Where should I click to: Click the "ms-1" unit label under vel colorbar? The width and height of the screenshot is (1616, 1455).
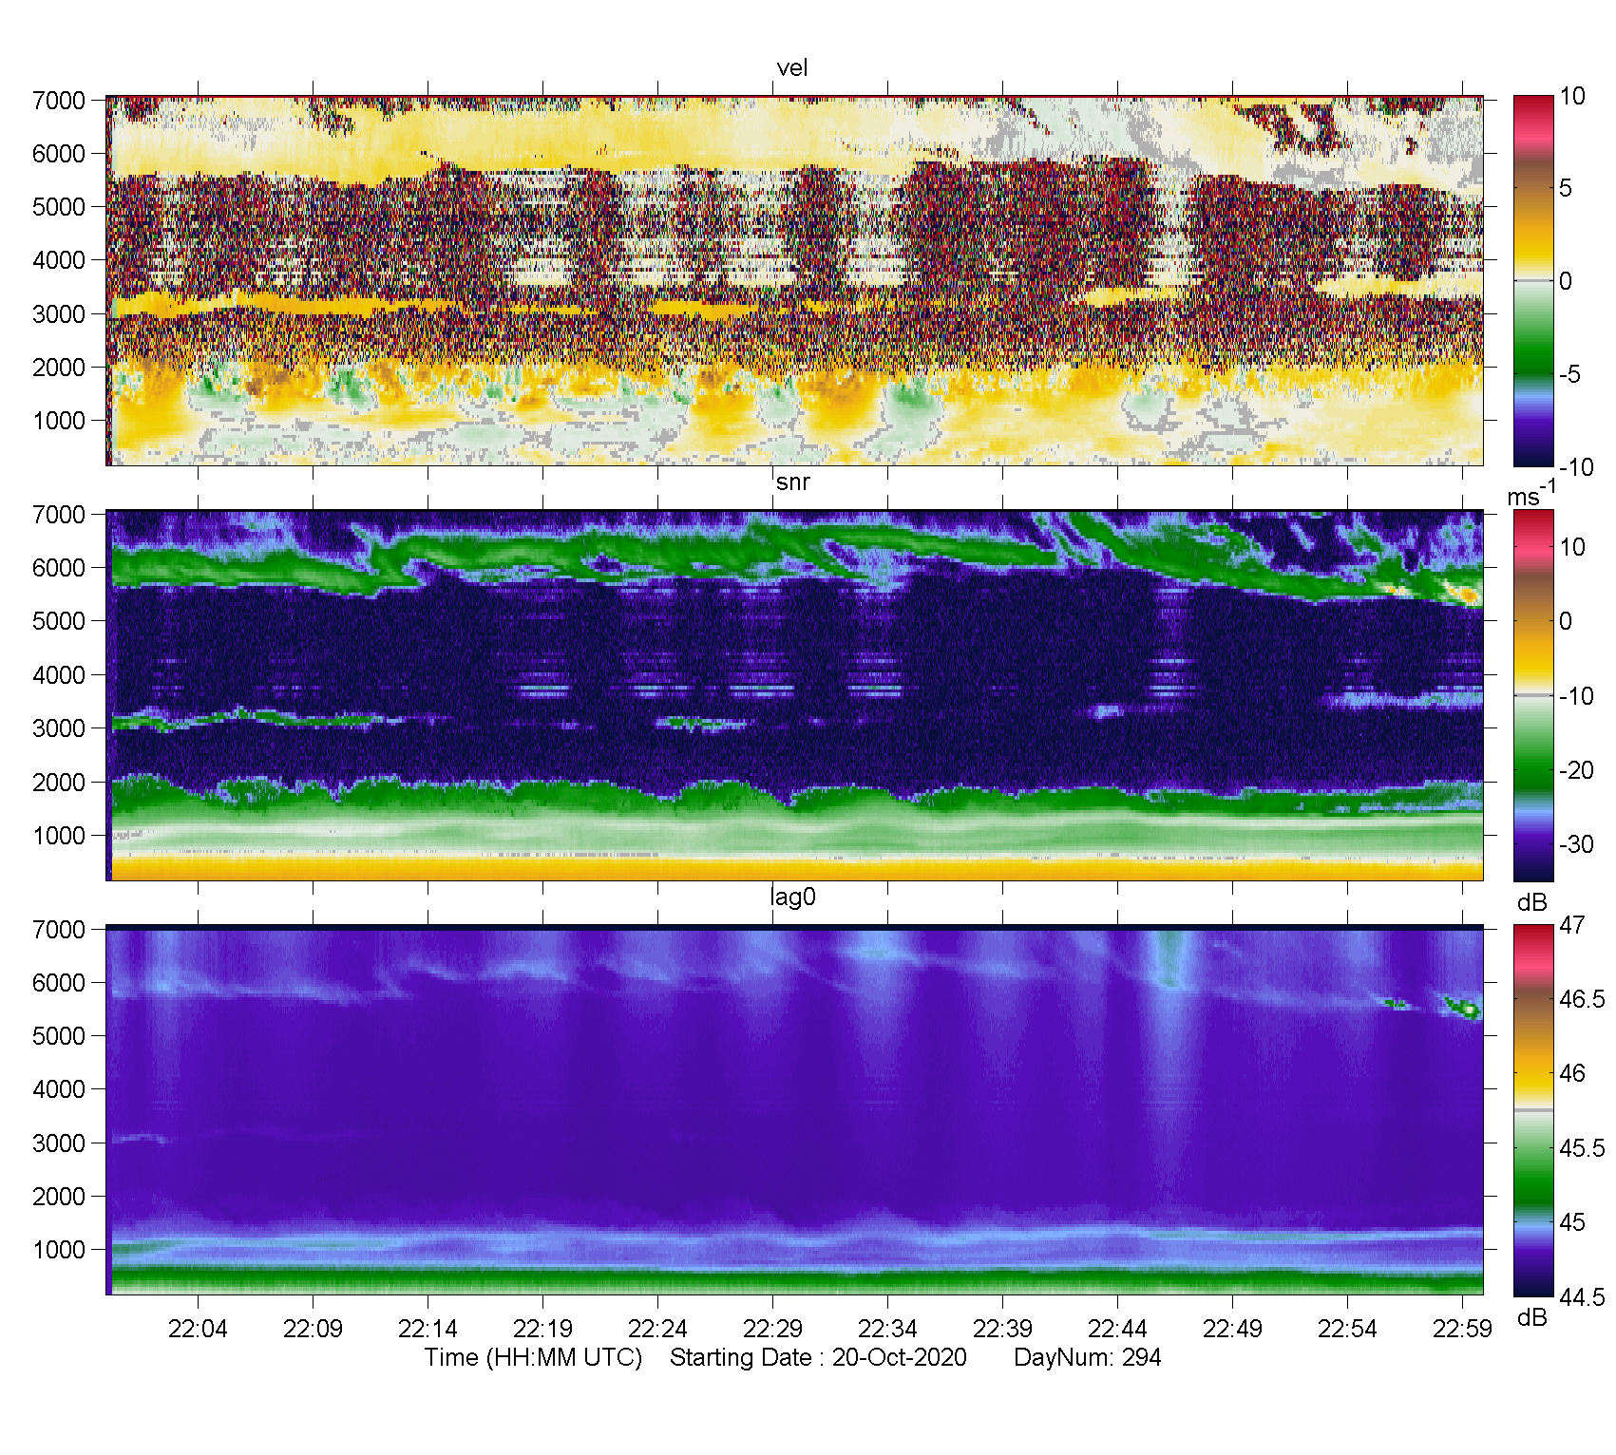(x=1531, y=494)
